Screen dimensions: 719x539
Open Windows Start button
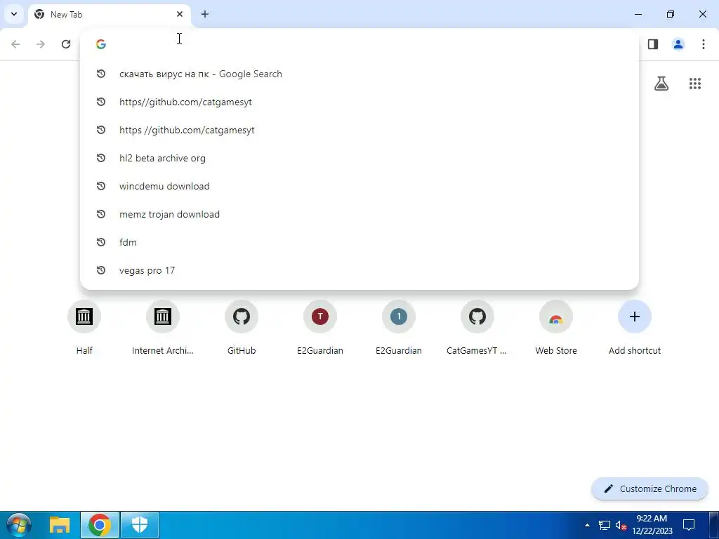(19, 525)
